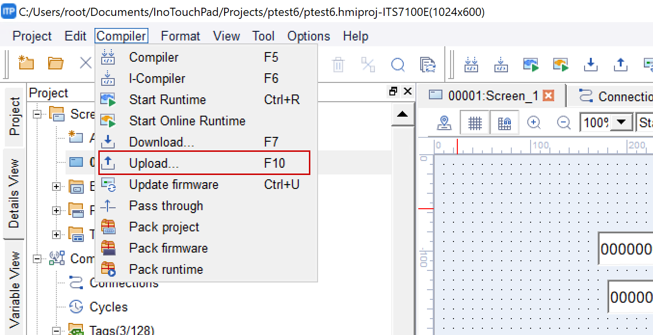
Task: Open Cycles in the project tree
Action: [108, 307]
